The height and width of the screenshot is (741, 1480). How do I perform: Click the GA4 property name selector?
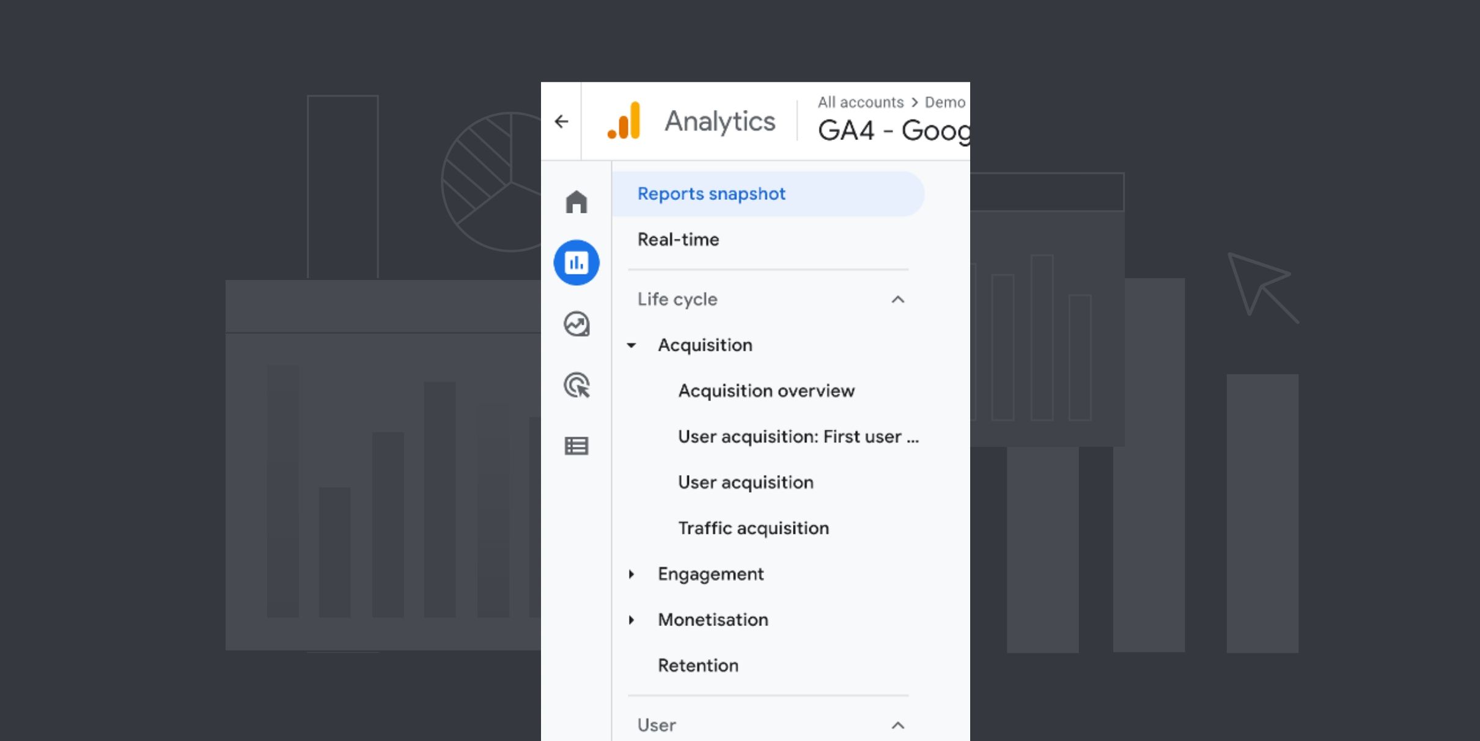893,130
